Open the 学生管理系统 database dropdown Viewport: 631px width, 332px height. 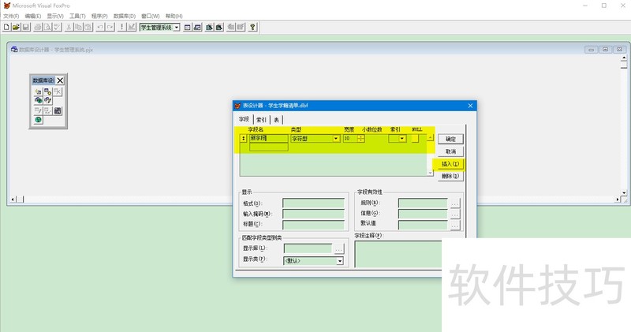[x=177, y=27]
